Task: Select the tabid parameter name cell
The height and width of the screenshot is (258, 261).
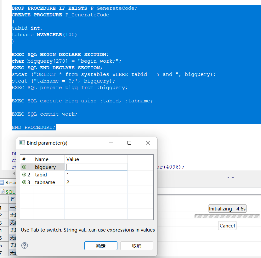Action: [x=49, y=175]
